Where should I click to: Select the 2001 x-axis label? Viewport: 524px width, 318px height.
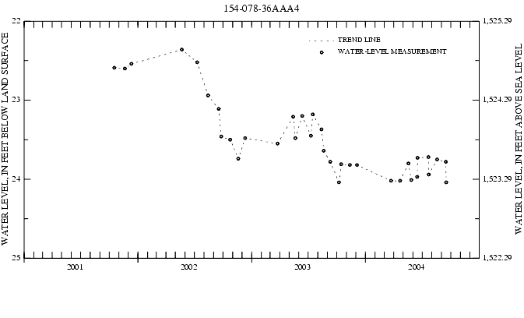tap(75, 267)
